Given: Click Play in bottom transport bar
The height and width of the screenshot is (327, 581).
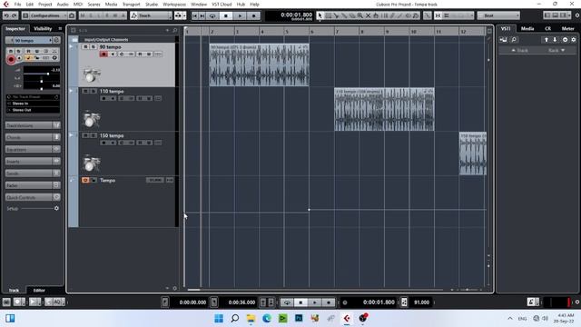Looking at the screenshot, I should pyautogui.click(x=315, y=302).
